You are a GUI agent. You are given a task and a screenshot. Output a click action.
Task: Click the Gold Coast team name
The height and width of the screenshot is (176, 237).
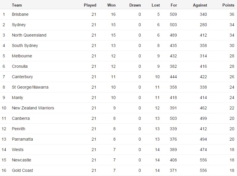tap(22, 170)
